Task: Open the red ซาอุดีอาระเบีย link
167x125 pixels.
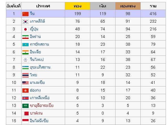Action: [42, 105]
